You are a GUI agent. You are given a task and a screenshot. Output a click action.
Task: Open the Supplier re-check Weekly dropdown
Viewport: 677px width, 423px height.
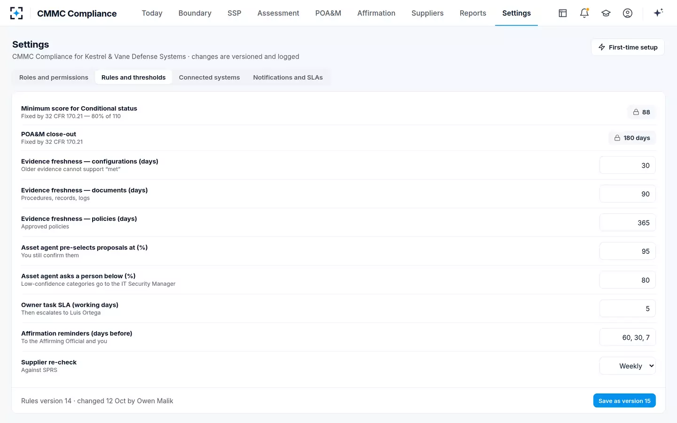628,366
